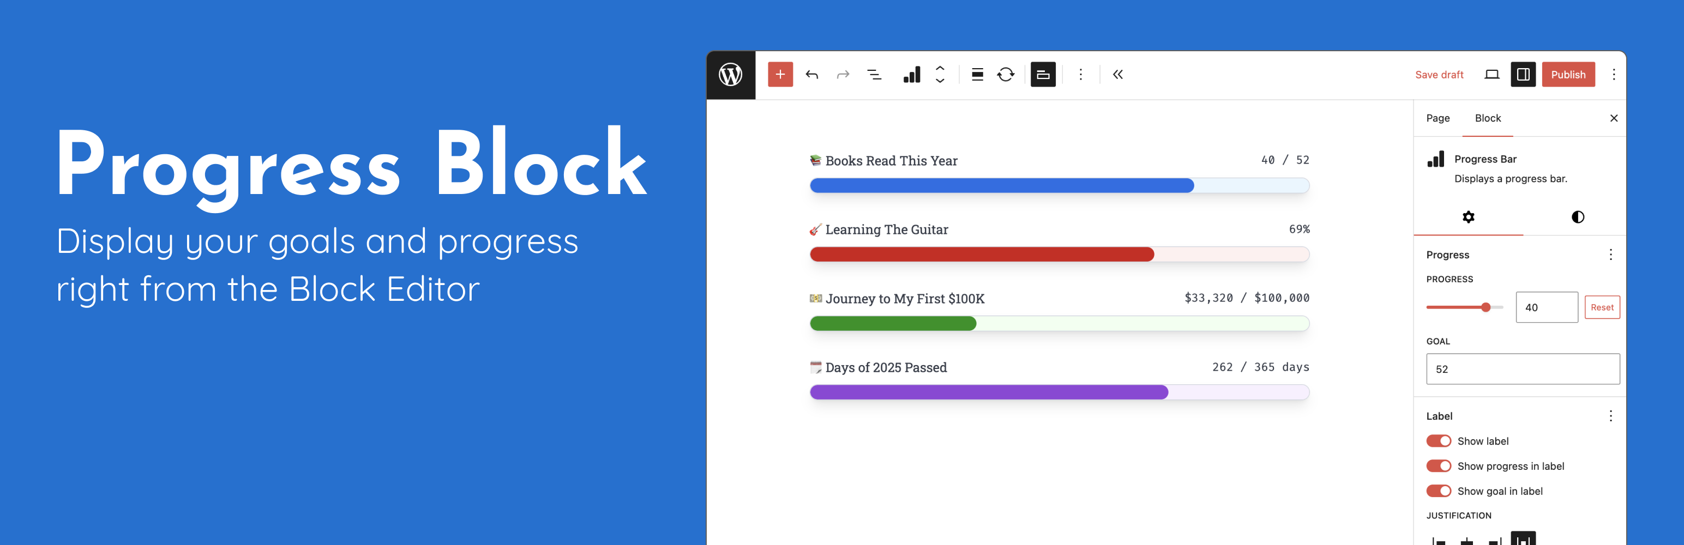Screen dimensions: 1684x545
Task: Select space between justification option
Action: 1523,539
